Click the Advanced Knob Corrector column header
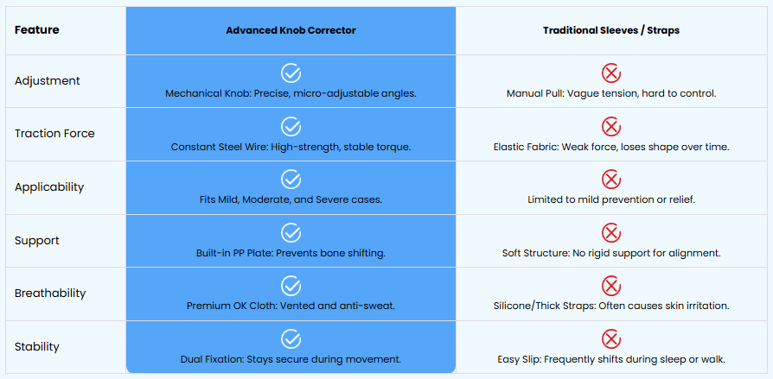Image resolution: width=773 pixels, height=379 pixels. pos(291,30)
